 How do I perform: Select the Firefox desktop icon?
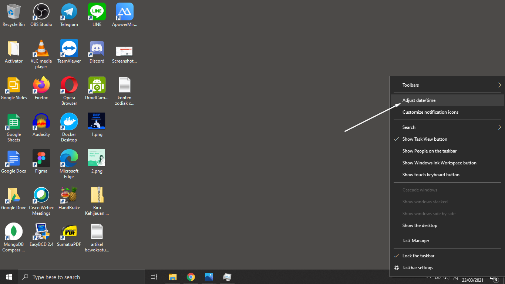coord(41,85)
